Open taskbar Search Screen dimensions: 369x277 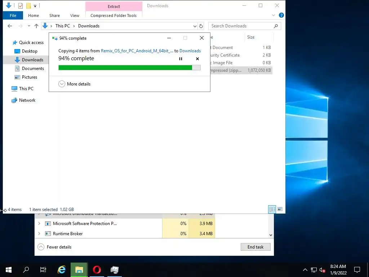[26, 270]
